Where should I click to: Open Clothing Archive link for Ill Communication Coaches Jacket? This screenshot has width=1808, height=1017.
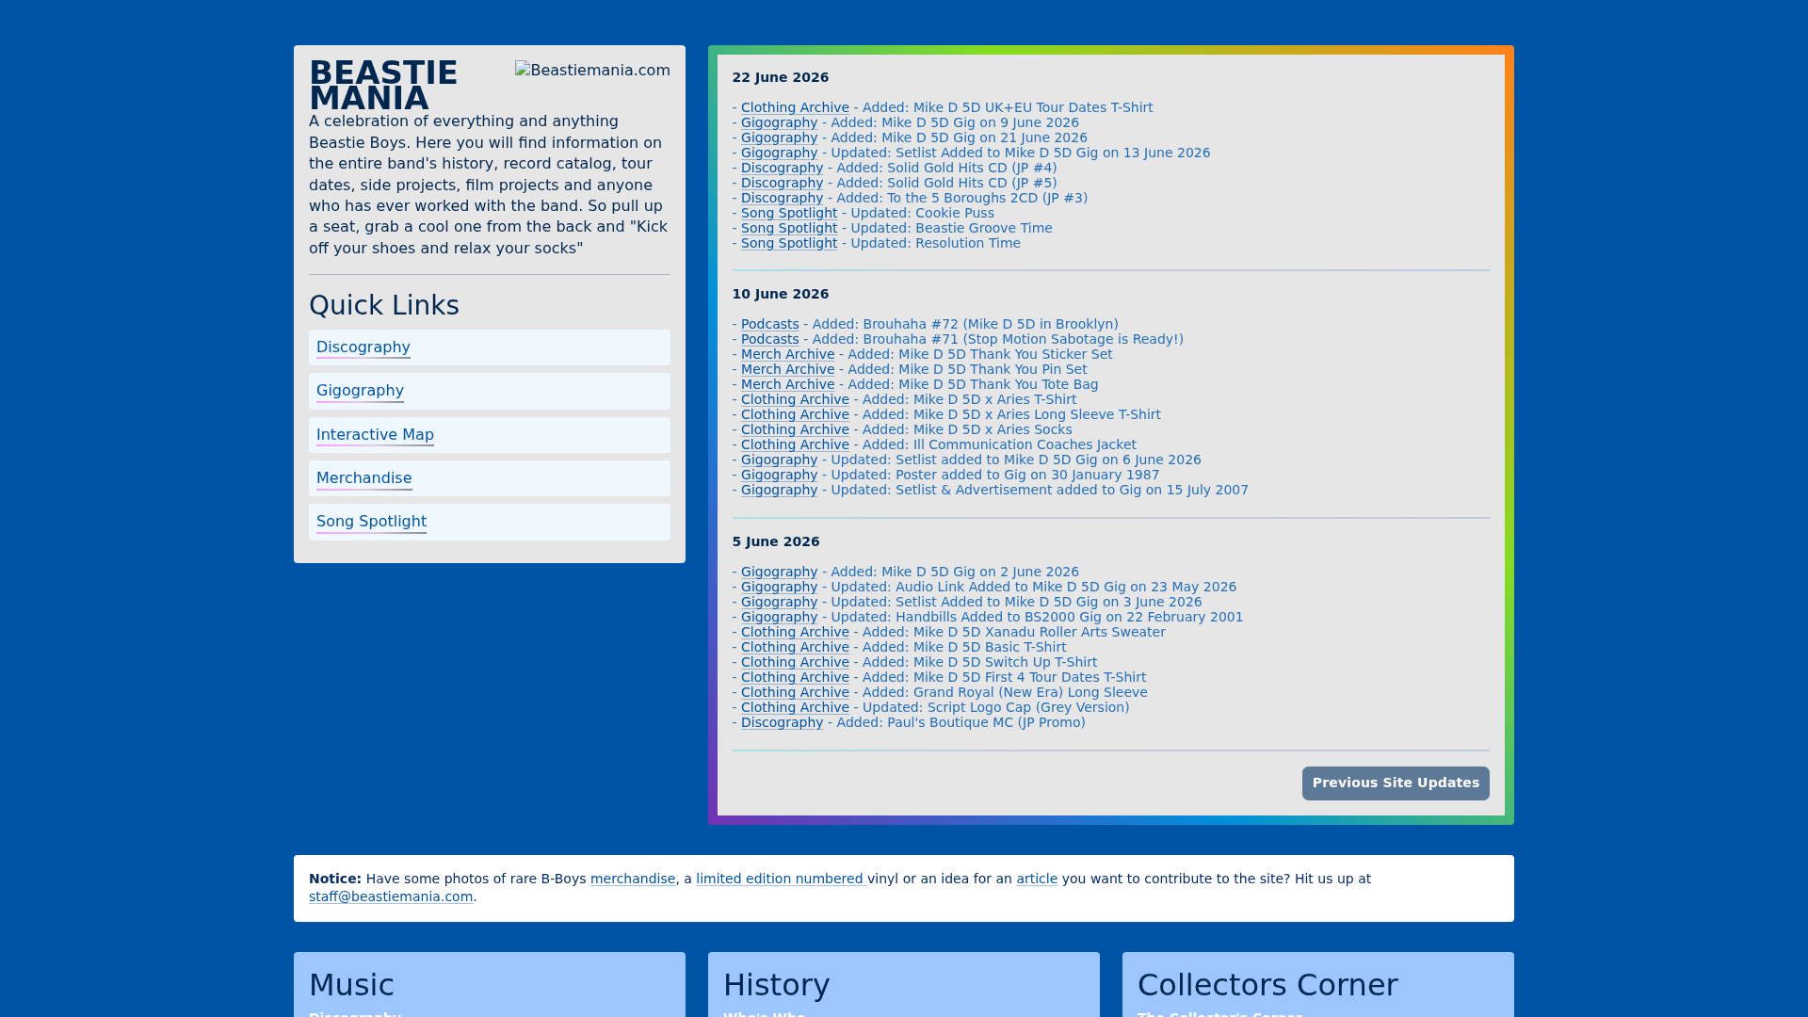(795, 445)
